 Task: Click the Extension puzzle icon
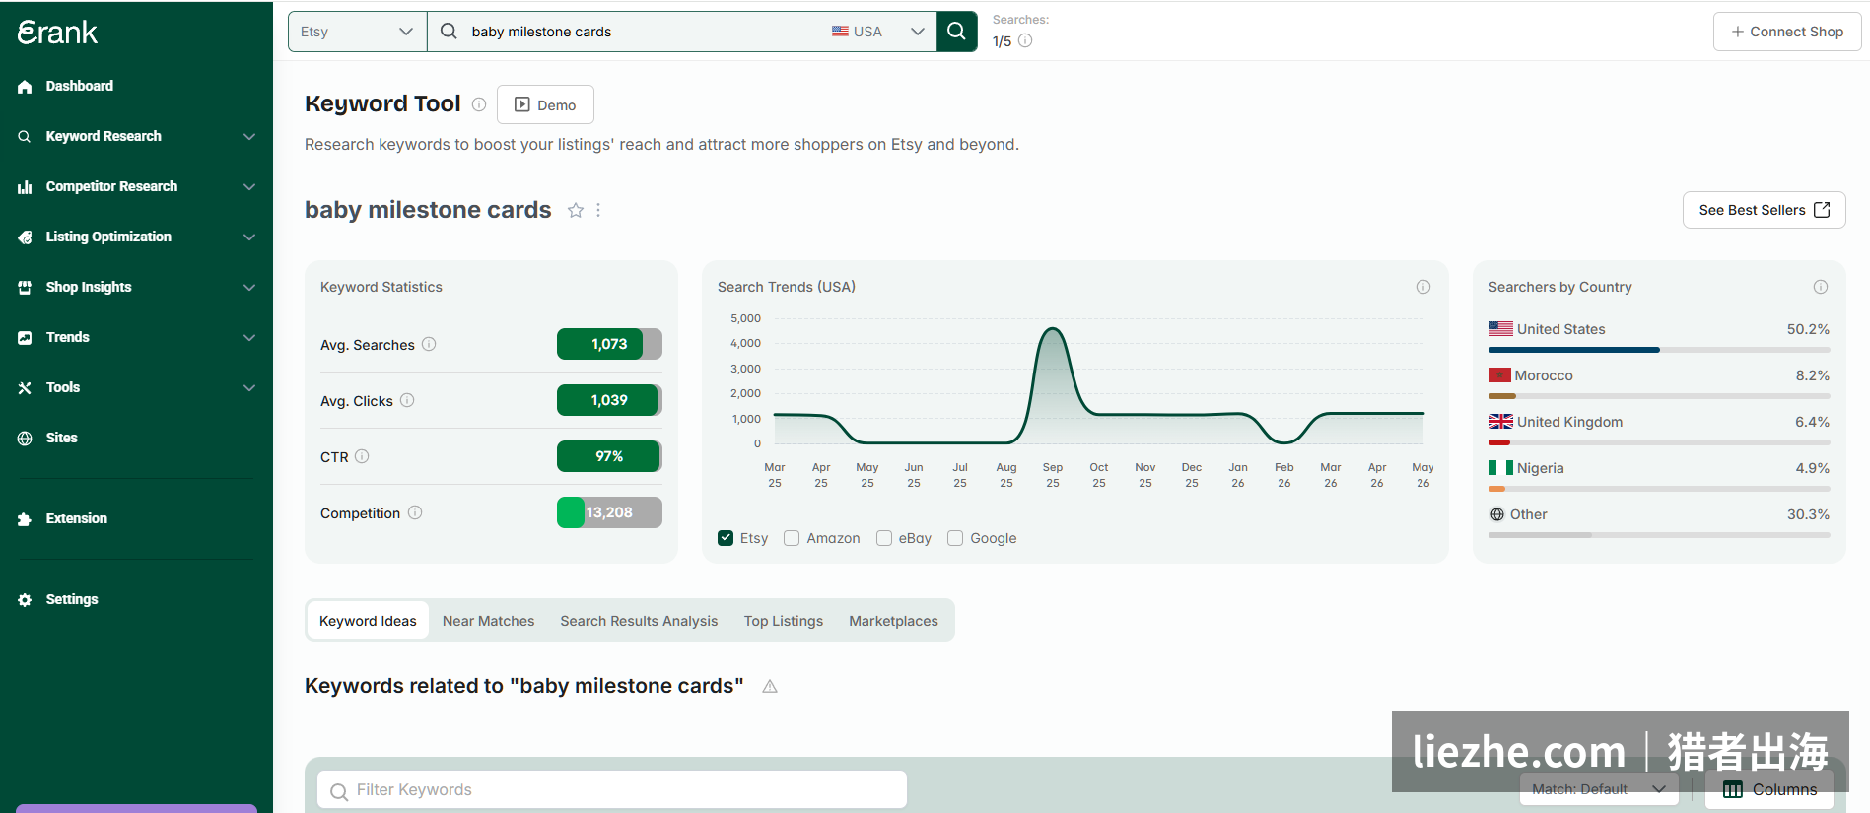pyautogui.click(x=25, y=519)
